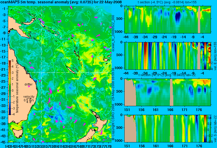The image size is (217, 148).
Task: Click the '0.5 m/s' velocity scale text
Action: 29,100
